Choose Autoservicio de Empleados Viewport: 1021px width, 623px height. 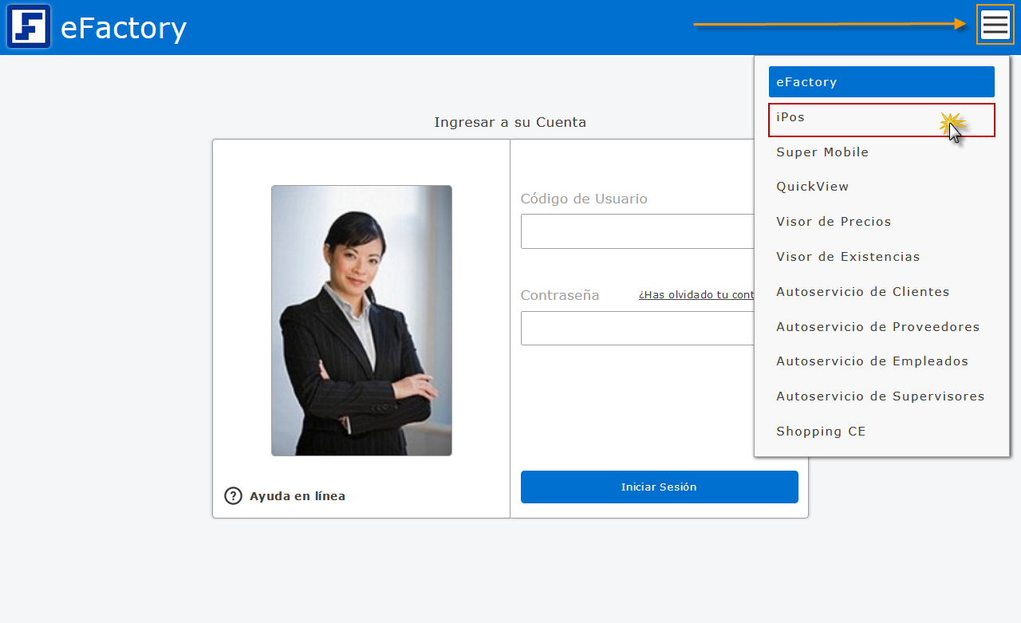pos(872,361)
